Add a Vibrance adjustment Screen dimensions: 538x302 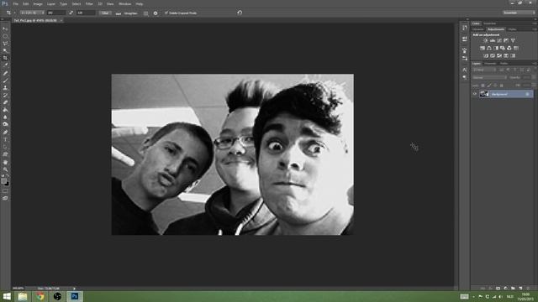(513, 40)
